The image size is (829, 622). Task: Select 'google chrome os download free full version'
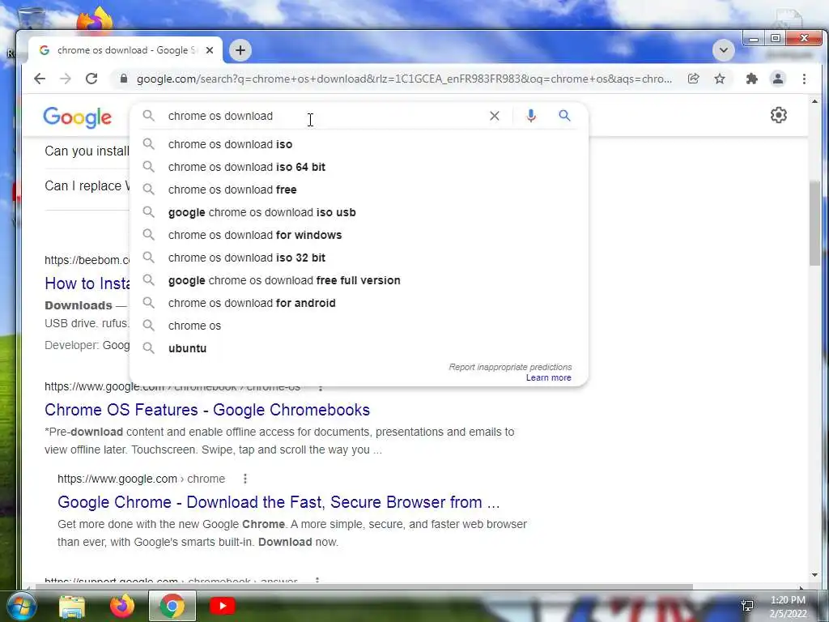[359, 280]
